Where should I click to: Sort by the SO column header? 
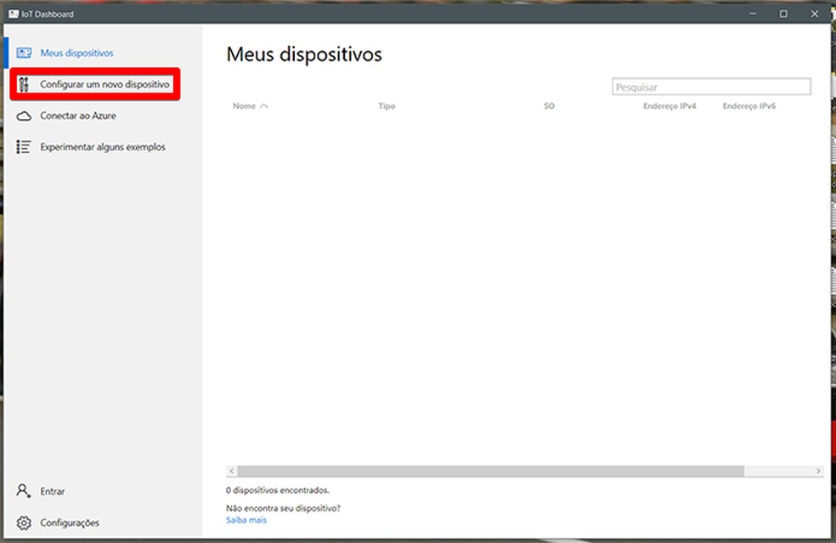(549, 106)
